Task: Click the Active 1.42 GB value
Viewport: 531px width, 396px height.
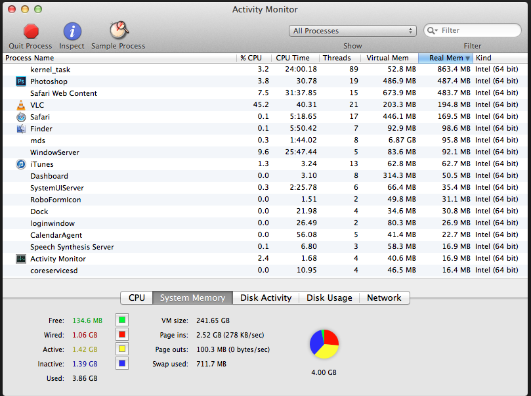Action: 85,349
